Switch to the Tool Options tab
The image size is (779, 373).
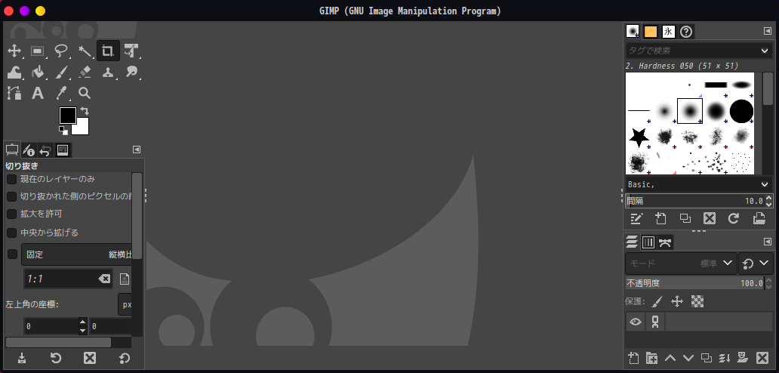click(x=12, y=150)
